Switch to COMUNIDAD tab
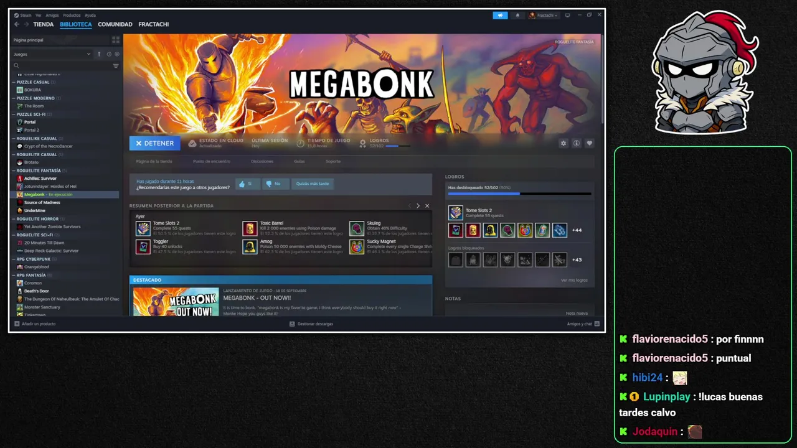The width and height of the screenshot is (797, 448). coord(115,24)
